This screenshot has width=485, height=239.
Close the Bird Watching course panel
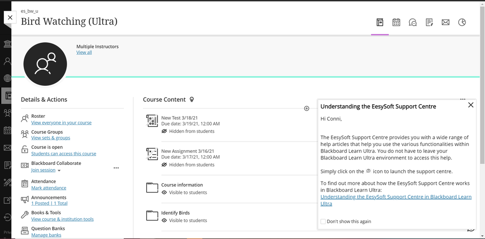click(x=10, y=17)
